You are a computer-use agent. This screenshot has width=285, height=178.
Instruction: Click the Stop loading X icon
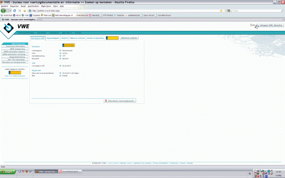pos(19,11)
